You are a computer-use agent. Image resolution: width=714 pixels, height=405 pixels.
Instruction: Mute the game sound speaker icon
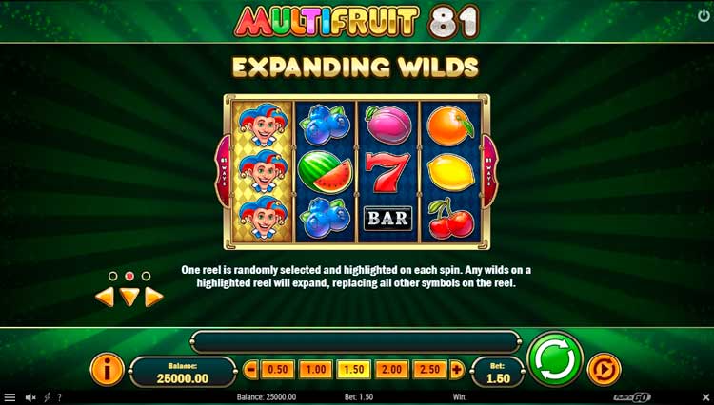click(30, 397)
